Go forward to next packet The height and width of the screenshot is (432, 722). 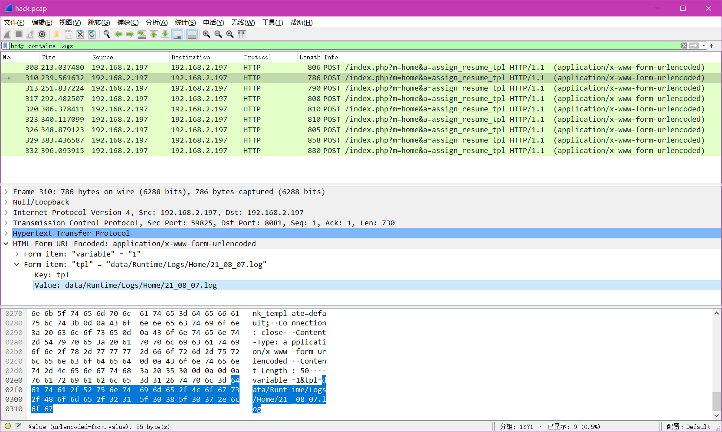click(x=130, y=34)
